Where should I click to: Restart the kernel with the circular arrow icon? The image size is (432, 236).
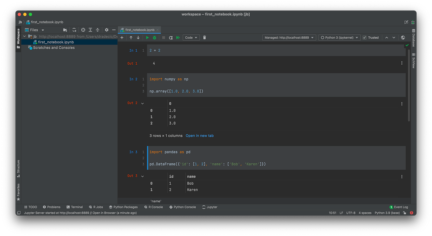(x=171, y=37)
